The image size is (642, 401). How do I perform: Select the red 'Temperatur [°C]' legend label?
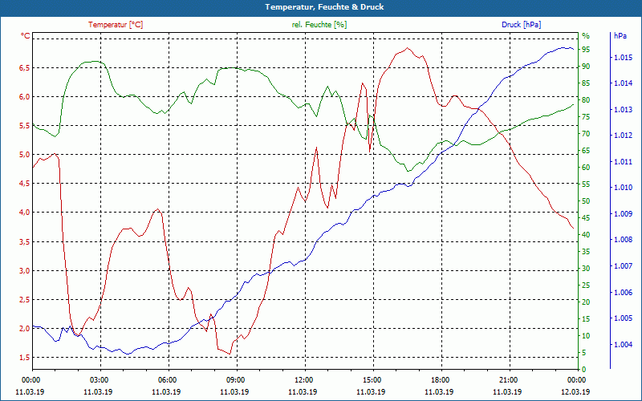(x=116, y=25)
